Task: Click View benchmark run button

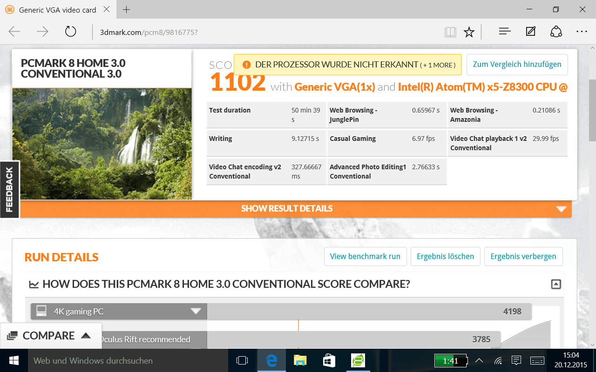Action: coord(365,256)
